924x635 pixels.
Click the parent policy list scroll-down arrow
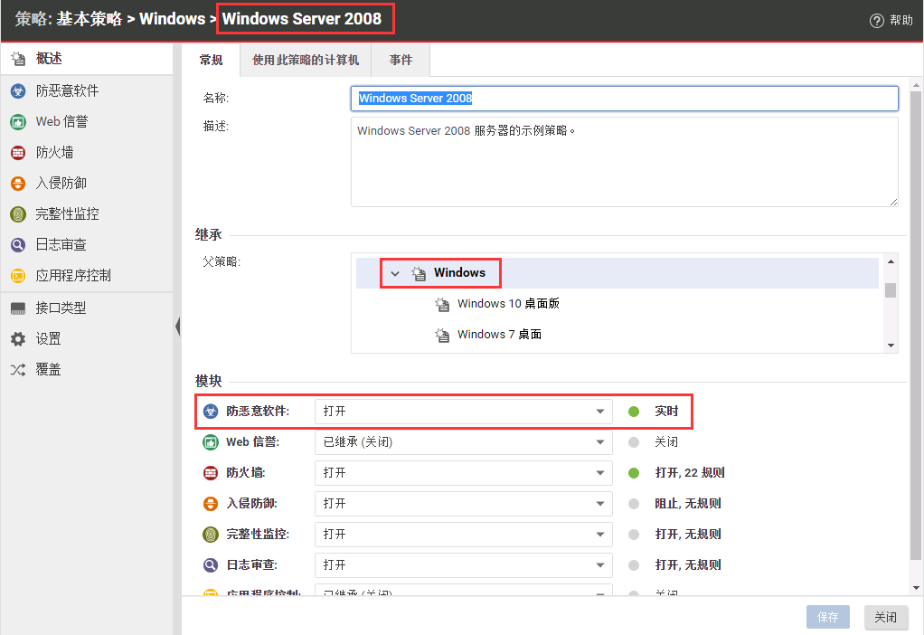tap(891, 345)
